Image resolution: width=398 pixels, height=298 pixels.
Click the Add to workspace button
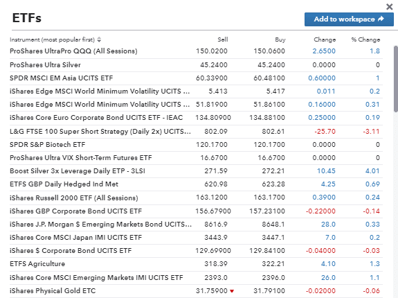(x=349, y=19)
